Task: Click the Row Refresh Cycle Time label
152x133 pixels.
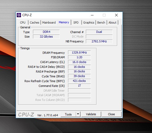Action: click(x=44, y=81)
